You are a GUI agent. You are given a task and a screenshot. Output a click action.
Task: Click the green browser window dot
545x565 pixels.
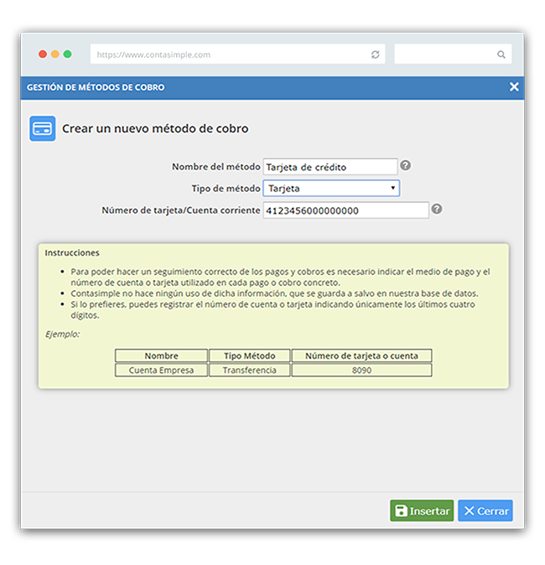pyautogui.click(x=68, y=54)
